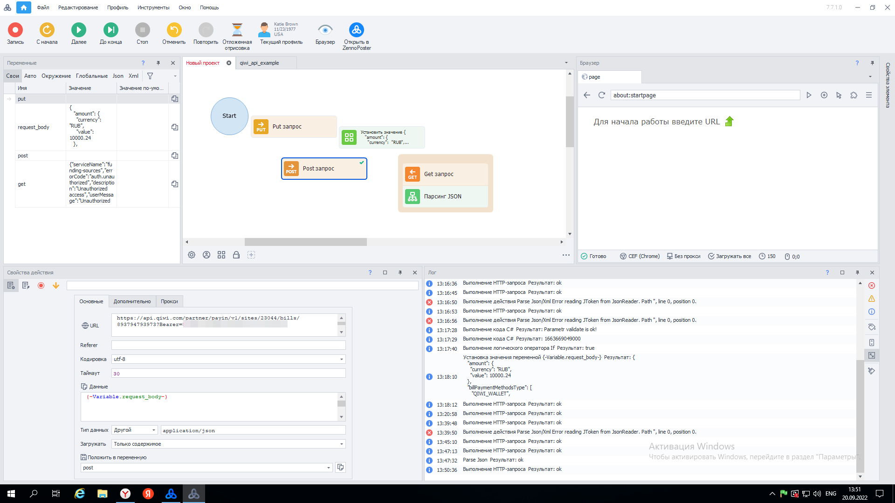Click the orange down arrow in properties
Image resolution: width=895 pixels, height=503 pixels.
pos(56,285)
